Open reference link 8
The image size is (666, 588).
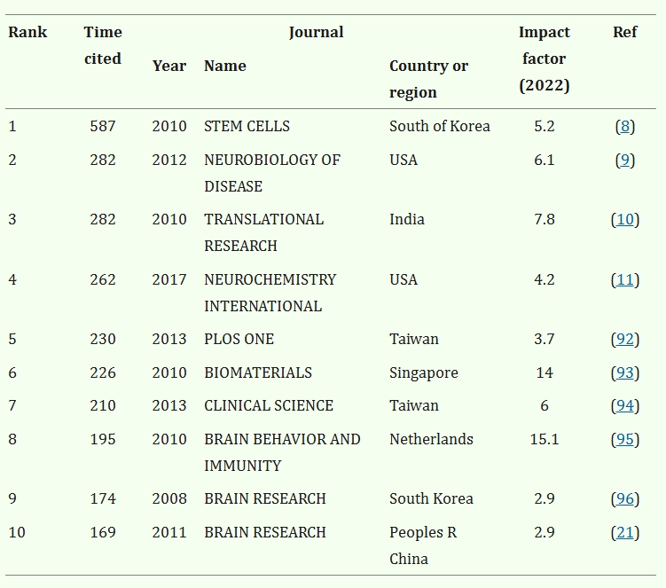(x=625, y=126)
